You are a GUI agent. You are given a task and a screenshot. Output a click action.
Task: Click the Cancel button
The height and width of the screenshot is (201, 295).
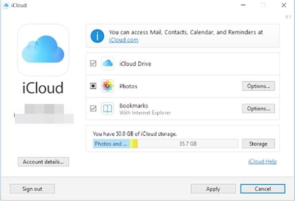[x=263, y=189]
